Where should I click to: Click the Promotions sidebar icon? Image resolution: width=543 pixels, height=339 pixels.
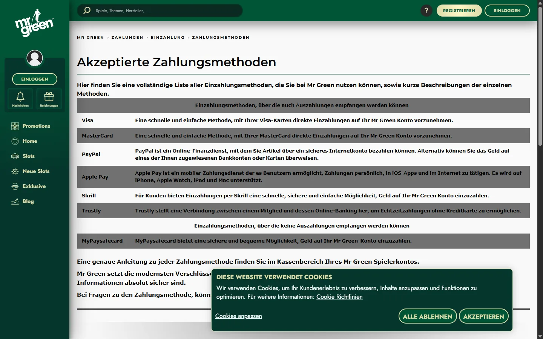click(15, 126)
